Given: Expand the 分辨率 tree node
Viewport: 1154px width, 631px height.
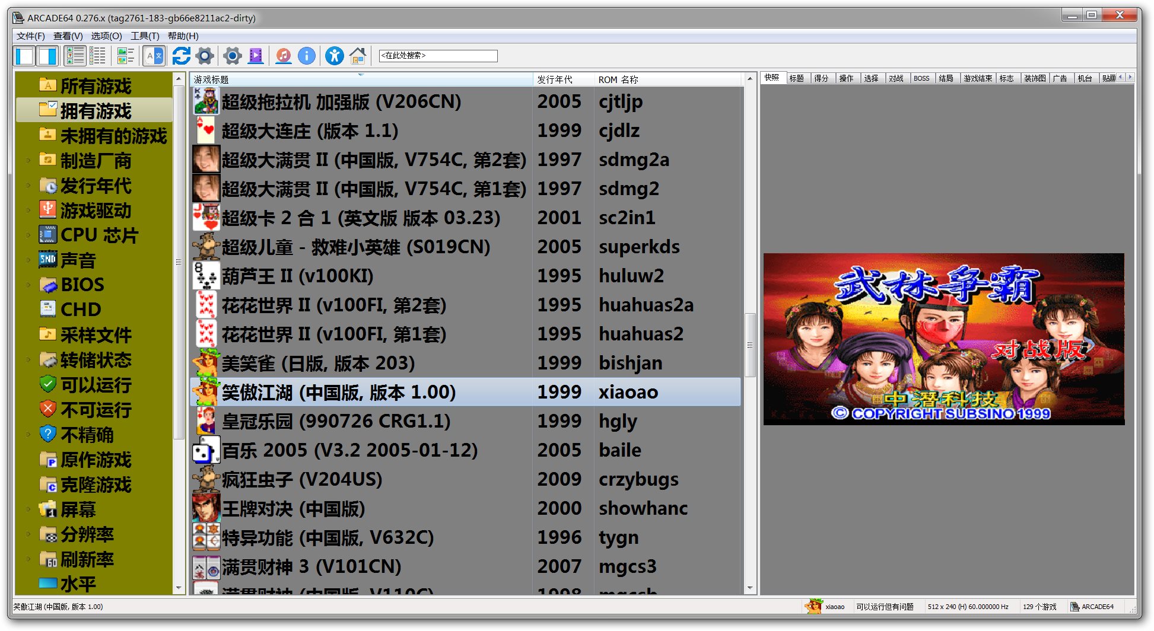Looking at the screenshot, I should tap(28, 534).
